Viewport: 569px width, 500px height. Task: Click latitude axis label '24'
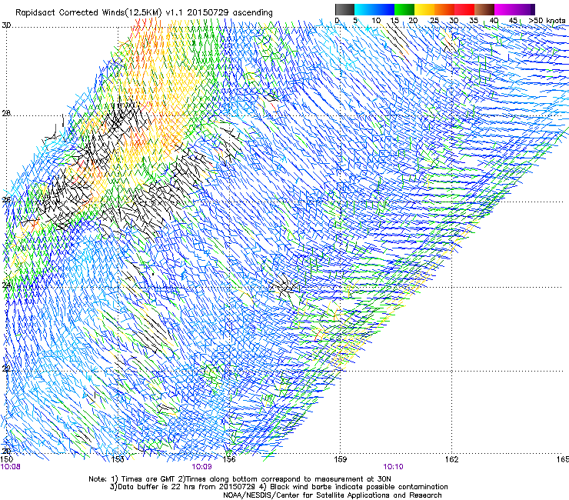click(x=6, y=285)
